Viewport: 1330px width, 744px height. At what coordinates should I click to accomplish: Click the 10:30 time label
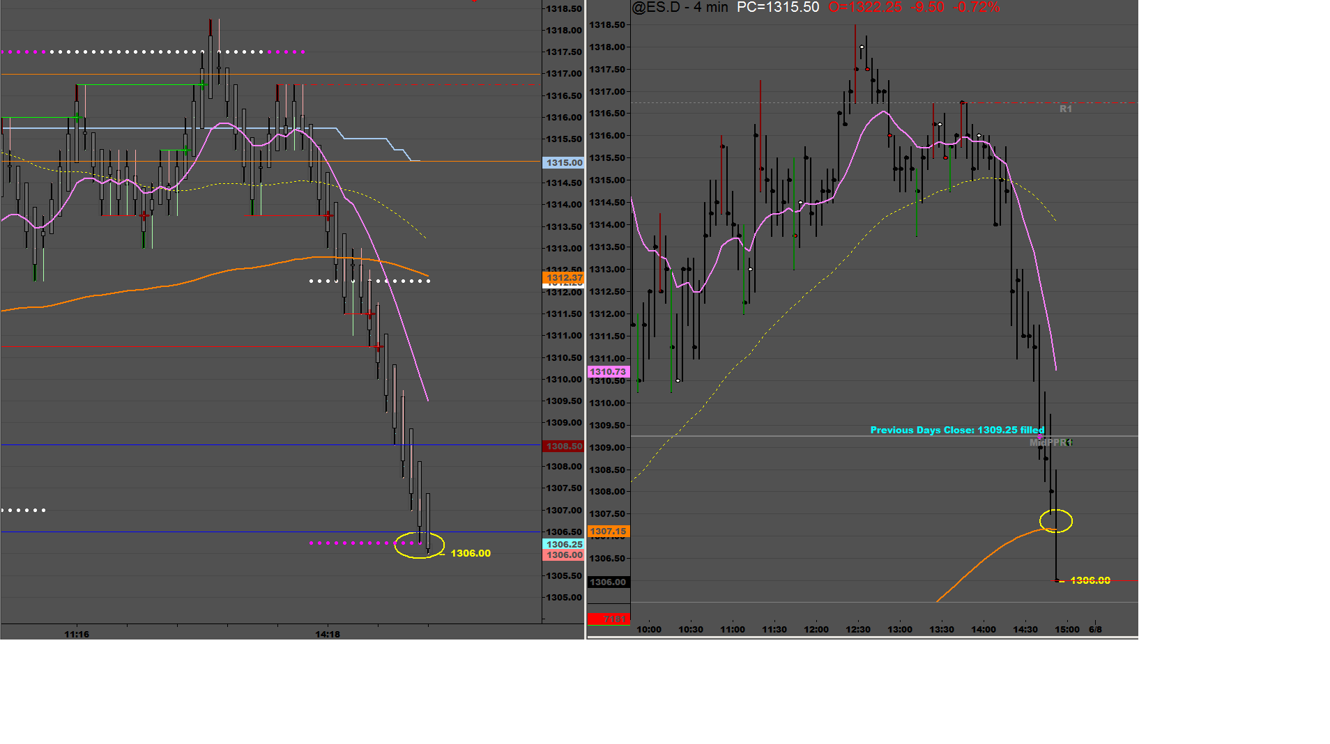coord(691,630)
